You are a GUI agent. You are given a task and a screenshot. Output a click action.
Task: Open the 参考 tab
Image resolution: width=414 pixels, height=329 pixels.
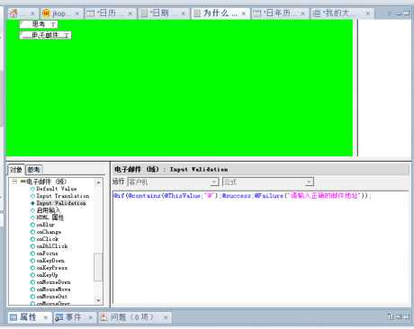click(x=33, y=170)
